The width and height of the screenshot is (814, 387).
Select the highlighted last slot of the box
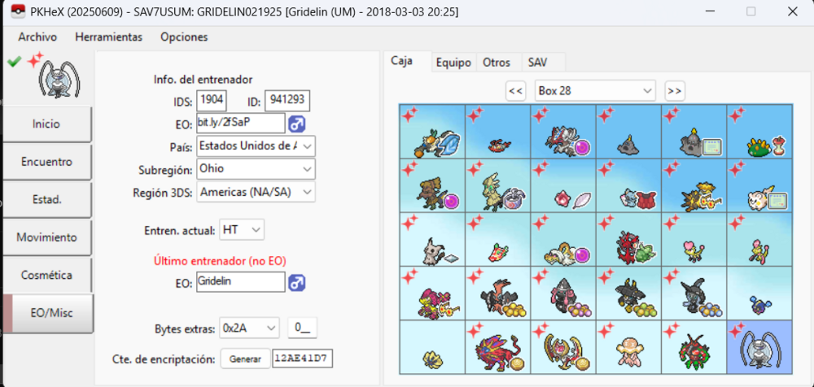[759, 347]
